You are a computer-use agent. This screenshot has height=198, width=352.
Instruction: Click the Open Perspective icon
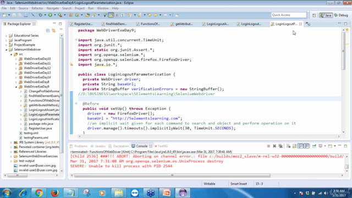[x=314, y=15]
